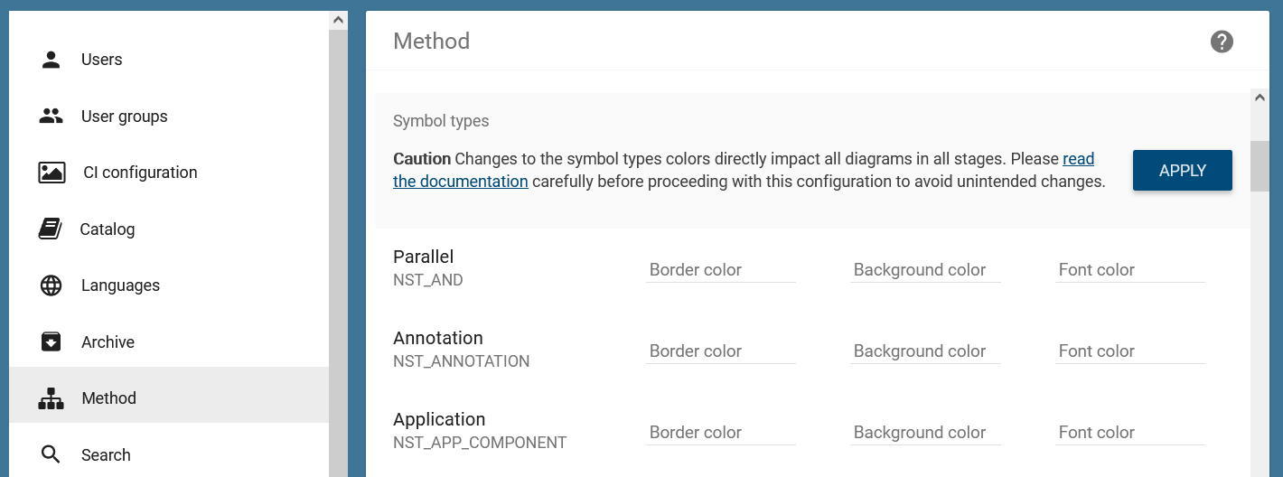The height and width of the screenshot is (477, 1283).
Task: Click the NST_ANNOTATION identifier text
Action: coord(462,361)
